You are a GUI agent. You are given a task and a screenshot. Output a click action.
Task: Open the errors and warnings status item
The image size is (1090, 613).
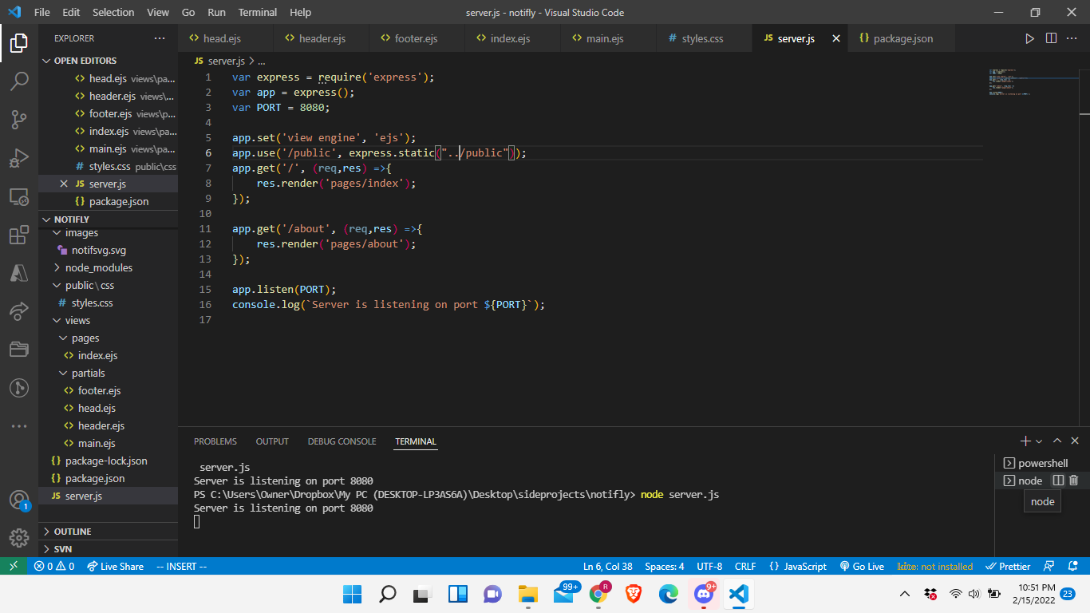click(54, 566)
